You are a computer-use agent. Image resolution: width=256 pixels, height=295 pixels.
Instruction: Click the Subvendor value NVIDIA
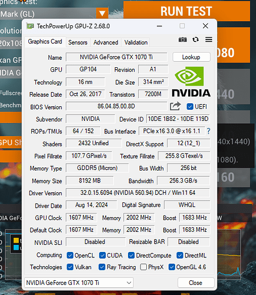coord(90,119)
